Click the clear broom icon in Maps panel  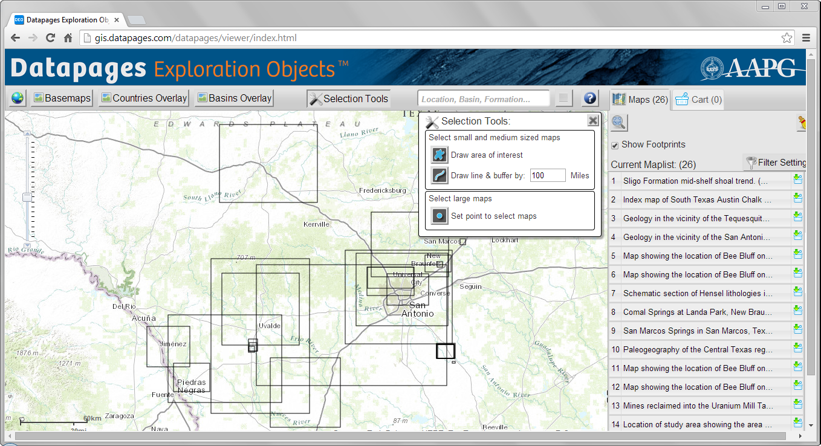[802, 123]
